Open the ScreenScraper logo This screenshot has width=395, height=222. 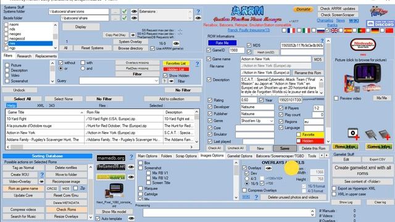pos(111,177)
